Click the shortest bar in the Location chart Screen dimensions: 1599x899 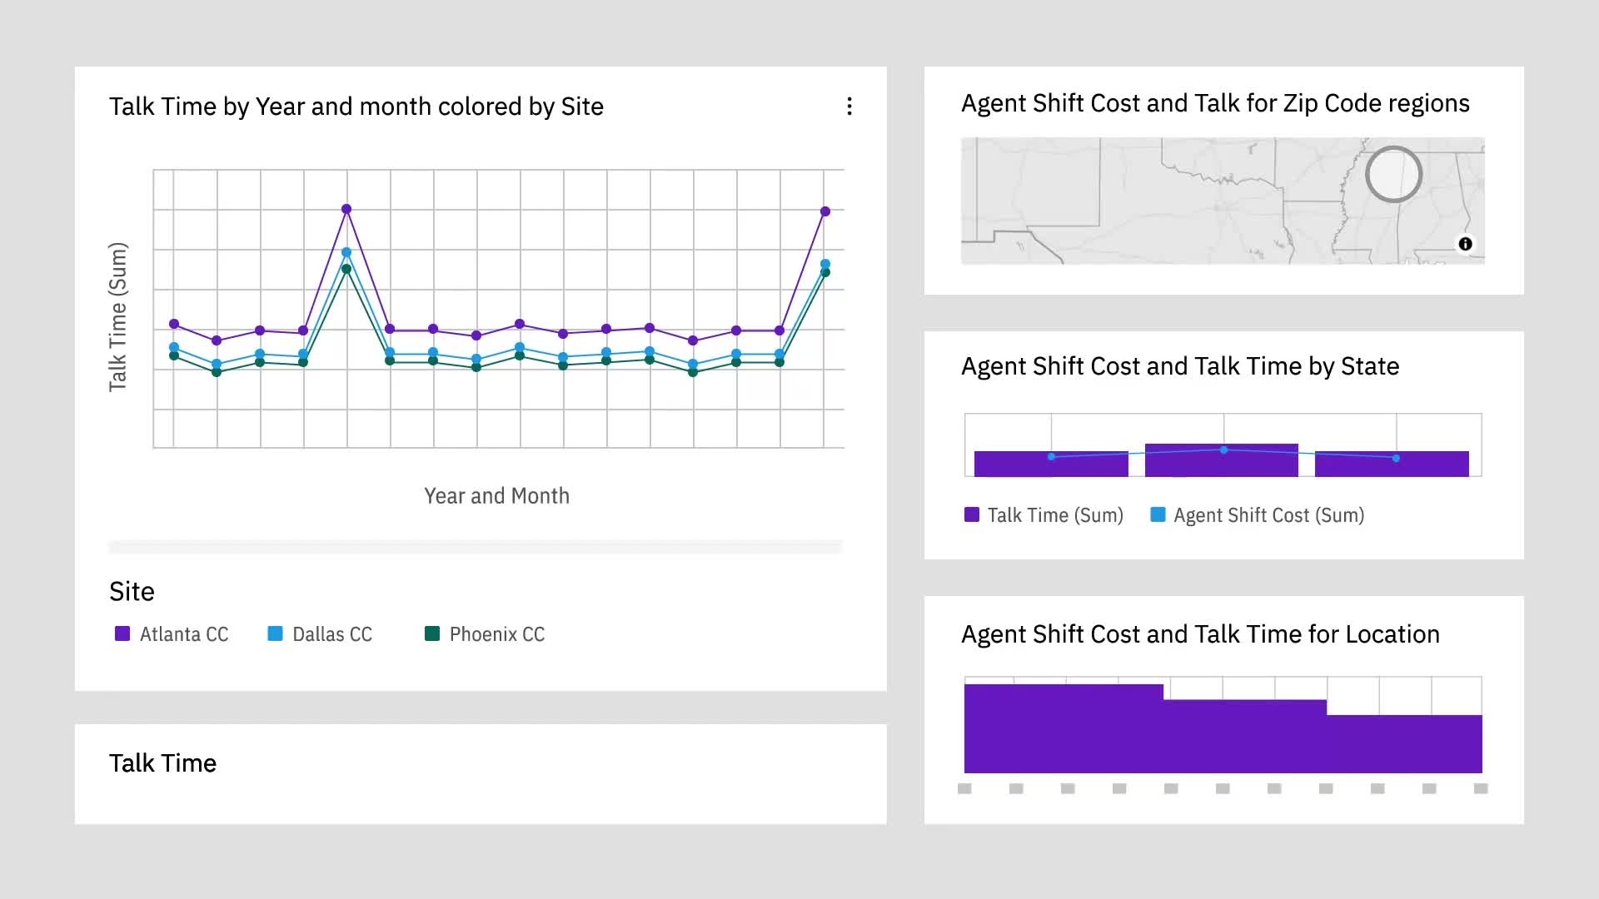(1404, 744)
